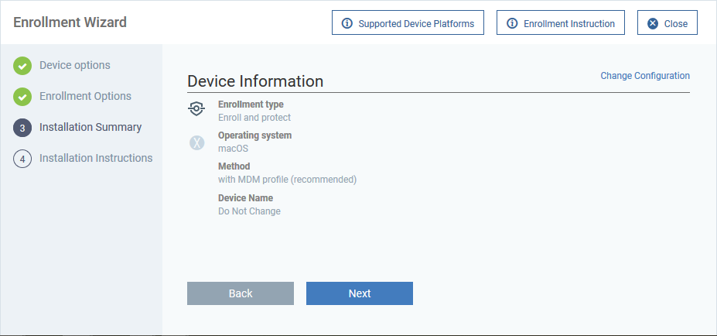Click the Device Information heading

tap(255, 81)
